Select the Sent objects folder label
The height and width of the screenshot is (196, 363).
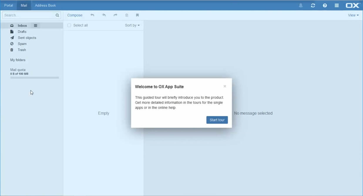(27, 38)
